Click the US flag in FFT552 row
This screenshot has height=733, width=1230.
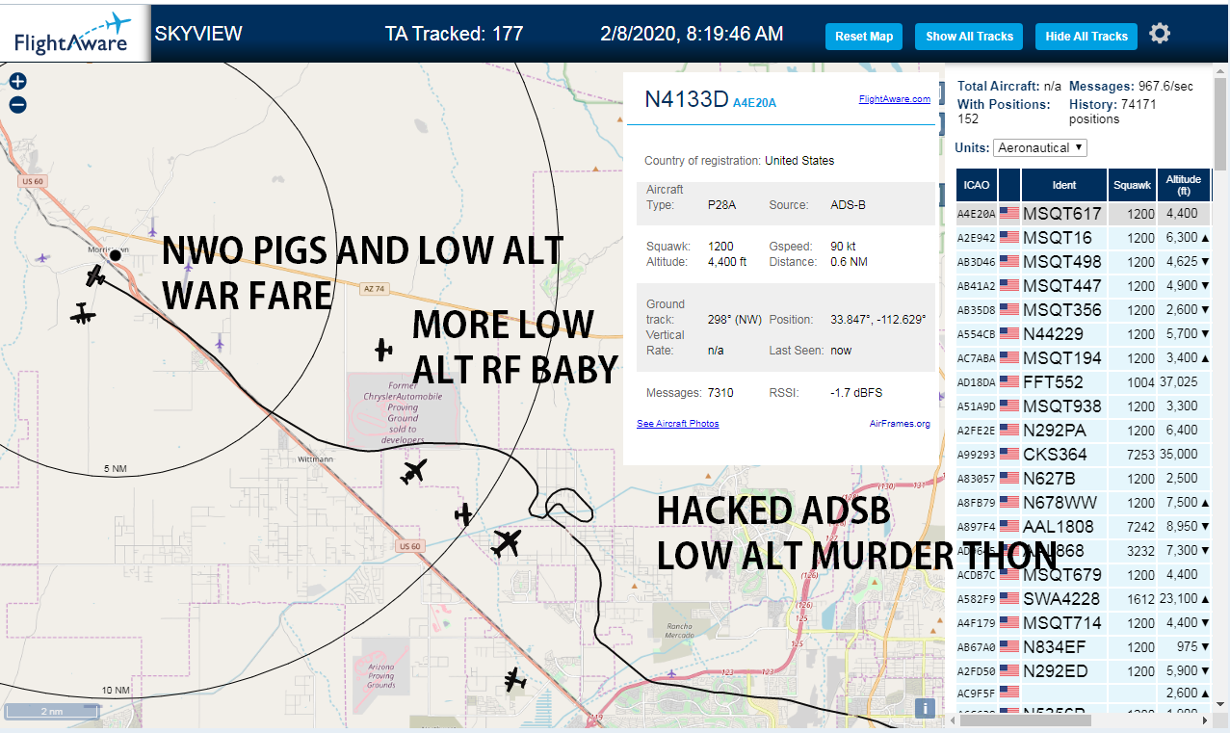pos(1008,382)
